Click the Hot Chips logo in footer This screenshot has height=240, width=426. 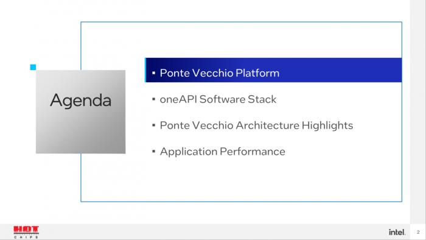coord(26,232)
